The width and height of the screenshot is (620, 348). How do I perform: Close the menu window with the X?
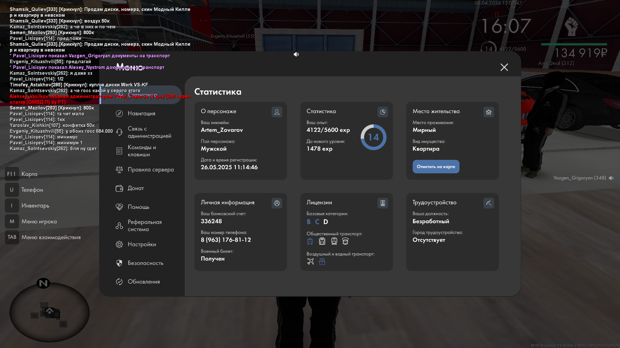tap(504, 67)
